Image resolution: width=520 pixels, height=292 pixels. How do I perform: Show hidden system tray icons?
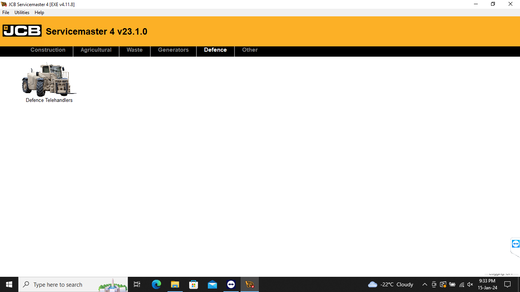click(425, 284)
